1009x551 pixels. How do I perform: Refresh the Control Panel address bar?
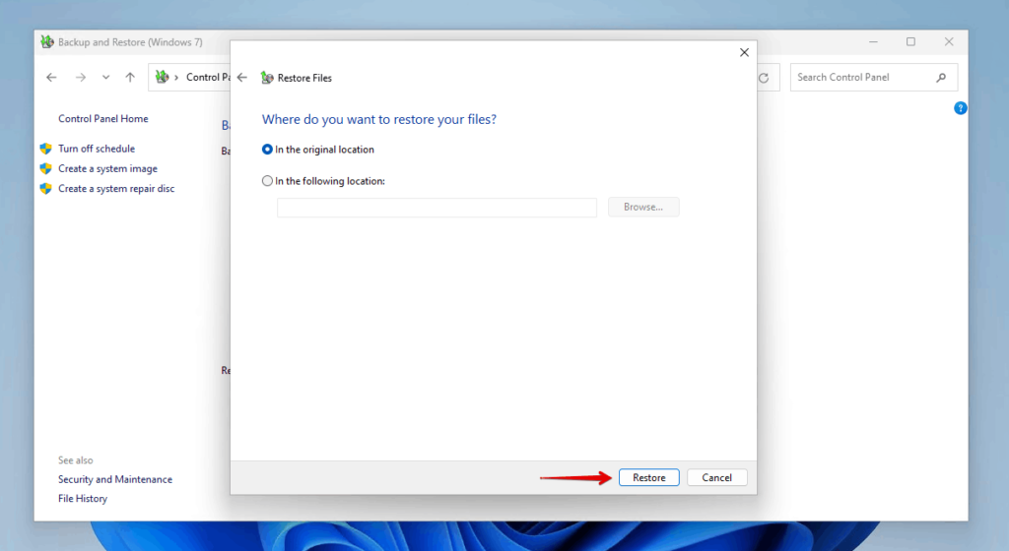[x=764, y=78]
